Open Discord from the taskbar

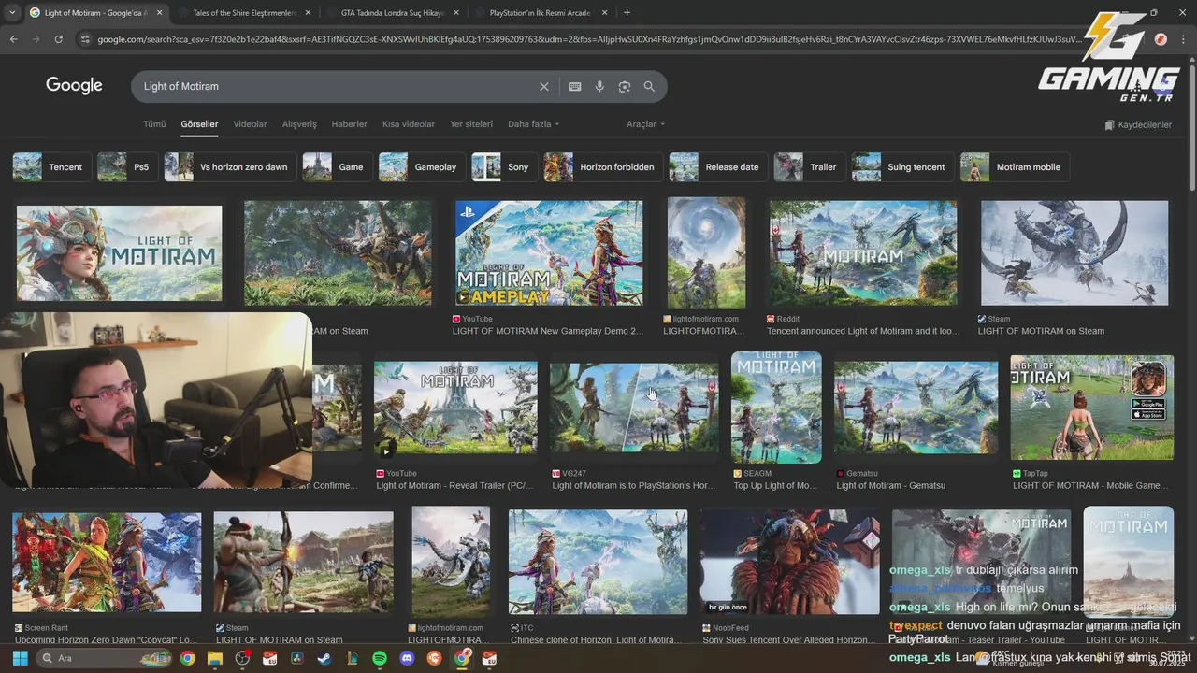[407, 658]
